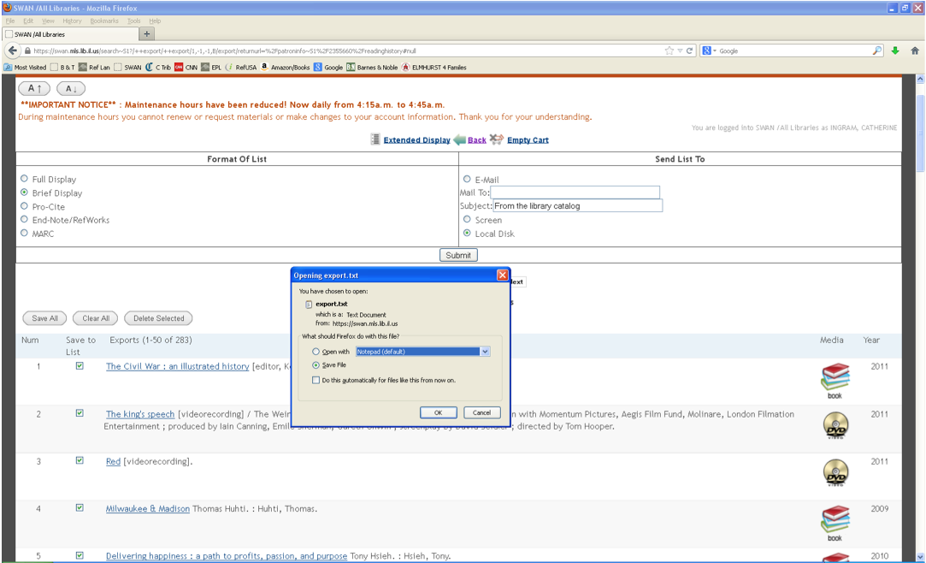Click OK in the export.txt dialog

(438, 412)
